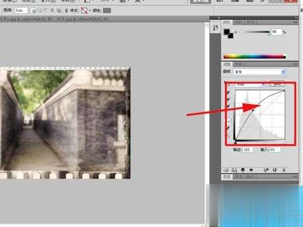Image resolution: width=303 pixels, height=227 pixels.
Task: Reset adjustment to defaults icon
Action: click(x=275, y=170)
